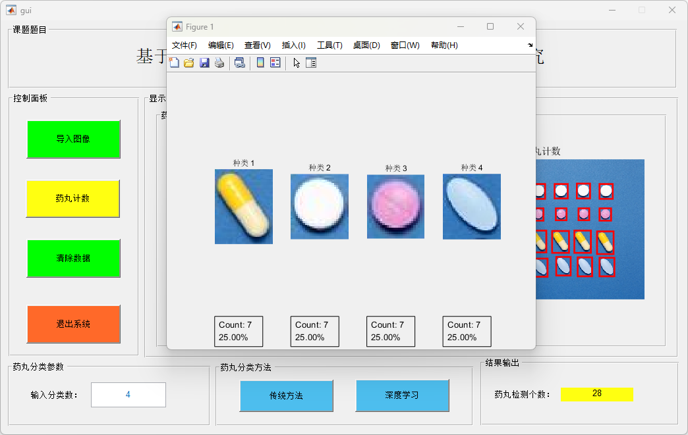Click the 输入分类数 input field
Screen dimensions: 688x435
click(x=128, y=395)
